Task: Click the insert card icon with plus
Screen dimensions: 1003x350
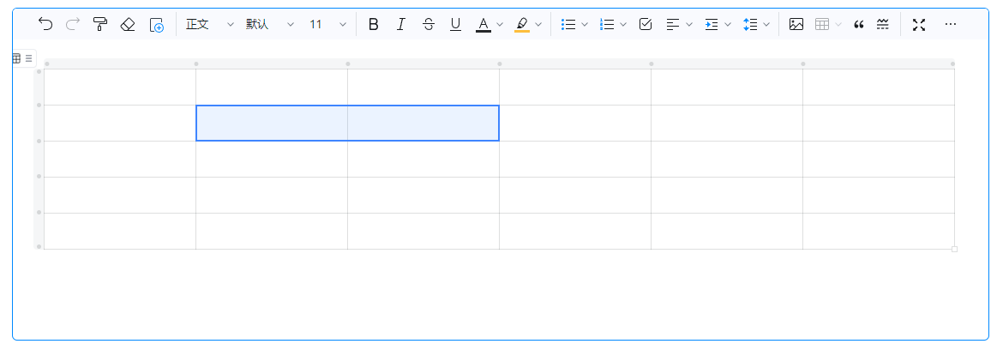Action: 156,24
